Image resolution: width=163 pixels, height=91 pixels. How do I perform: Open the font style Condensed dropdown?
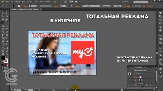[111, 6]
